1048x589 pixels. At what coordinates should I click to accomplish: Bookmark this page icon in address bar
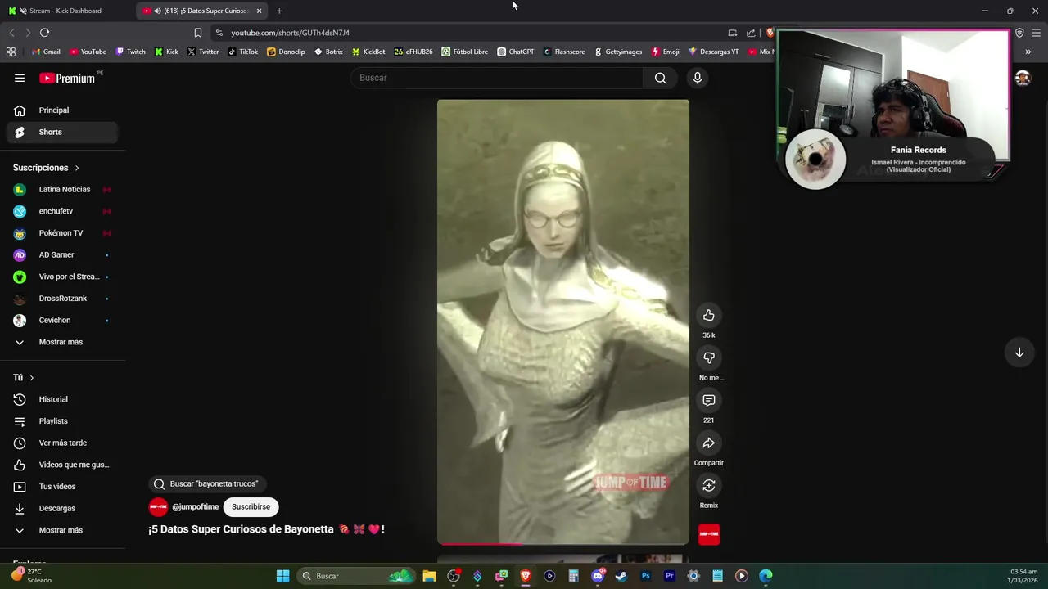pos(198,33)
